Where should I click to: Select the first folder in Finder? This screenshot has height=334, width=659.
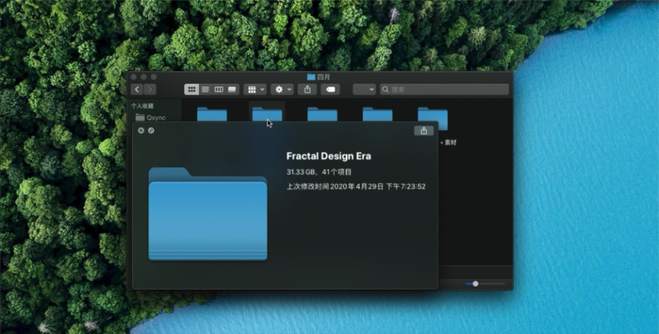click(212, 114)
